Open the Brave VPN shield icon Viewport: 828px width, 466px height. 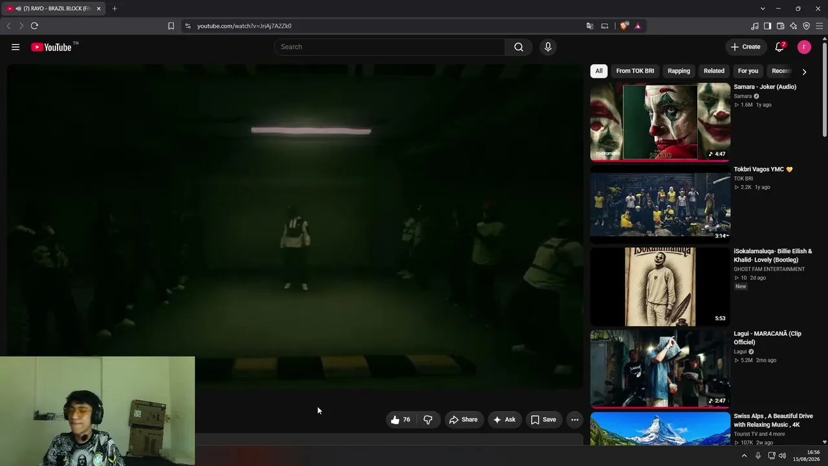coord(807,26)
